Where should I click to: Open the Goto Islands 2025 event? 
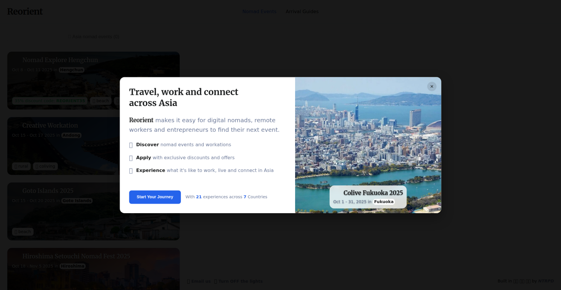[x=48, y=191]
